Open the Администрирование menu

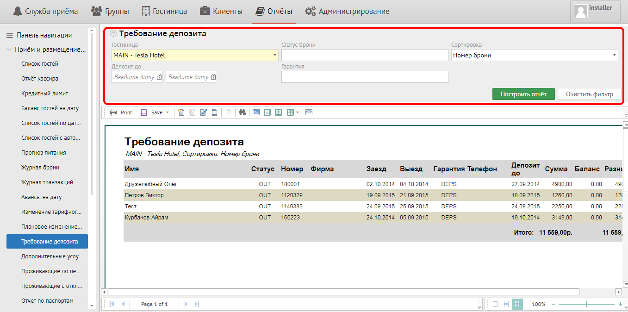tap(347, 12)
